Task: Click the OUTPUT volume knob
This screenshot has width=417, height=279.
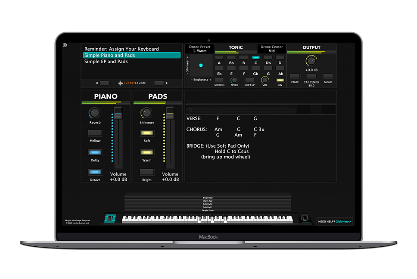Action: (x=311, y=61)
